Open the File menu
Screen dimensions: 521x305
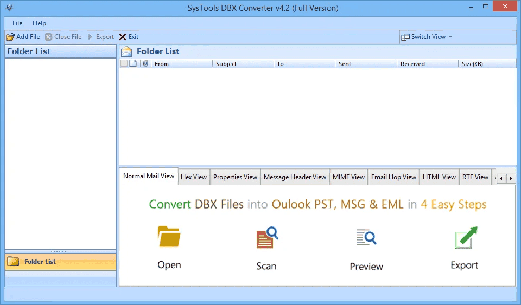17,23
